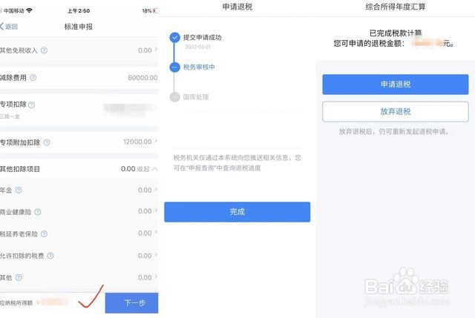Click the 下一步 button

coord(132,303)
